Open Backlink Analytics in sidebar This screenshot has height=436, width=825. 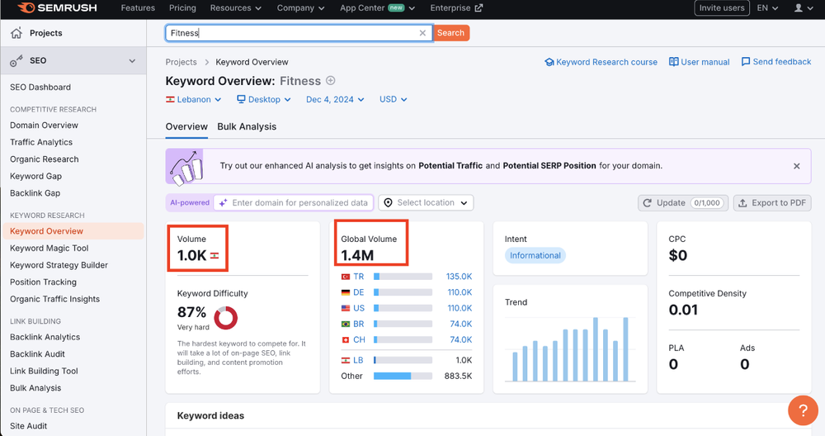point(45,337)
